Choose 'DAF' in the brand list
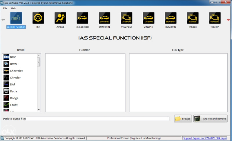This screenshot has height=141, width=232. point(12,85)
